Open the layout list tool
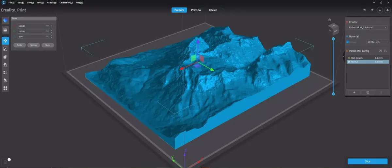 (5, 72)
